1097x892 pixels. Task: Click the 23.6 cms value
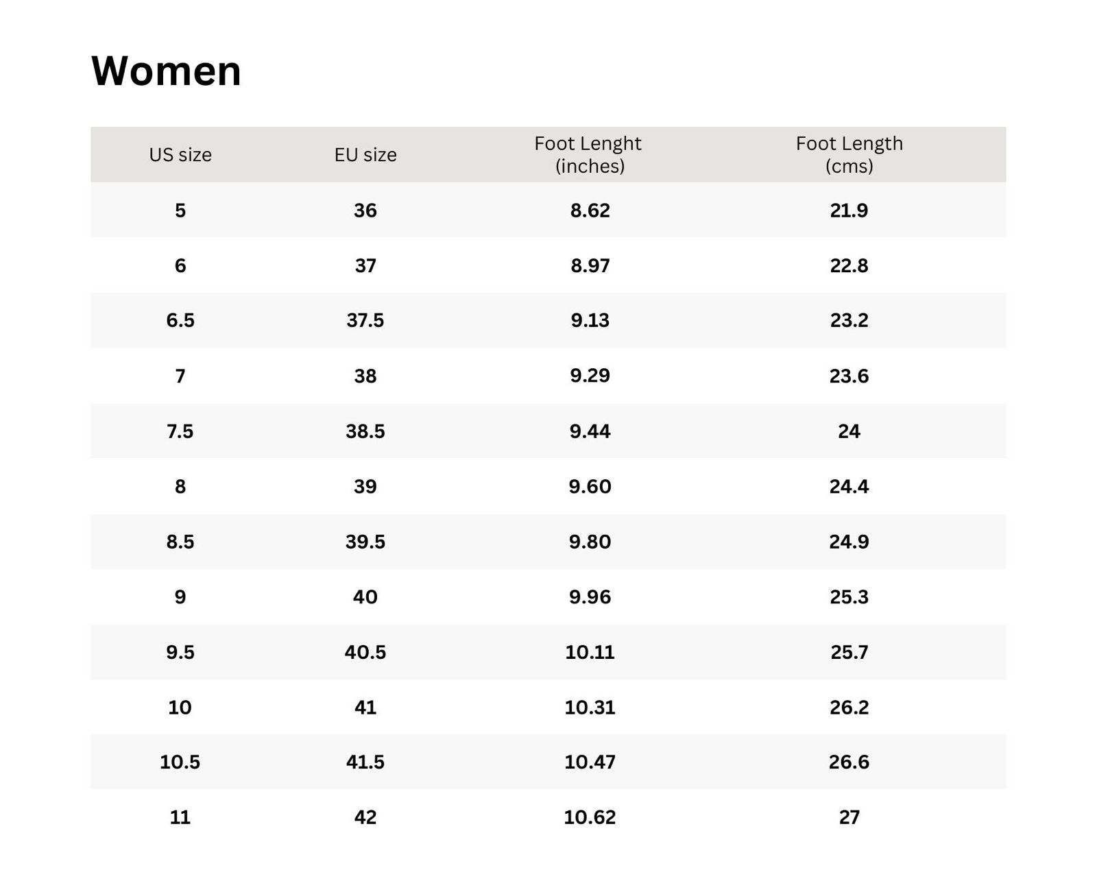(x=849, y=376)
